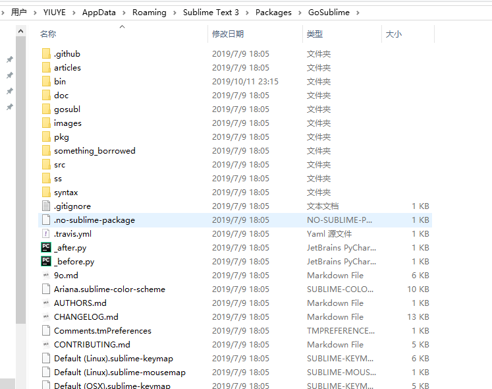492x389 pixels.
Task: Select file name CHANGELOG.md
Action: [x=86, y=316]
